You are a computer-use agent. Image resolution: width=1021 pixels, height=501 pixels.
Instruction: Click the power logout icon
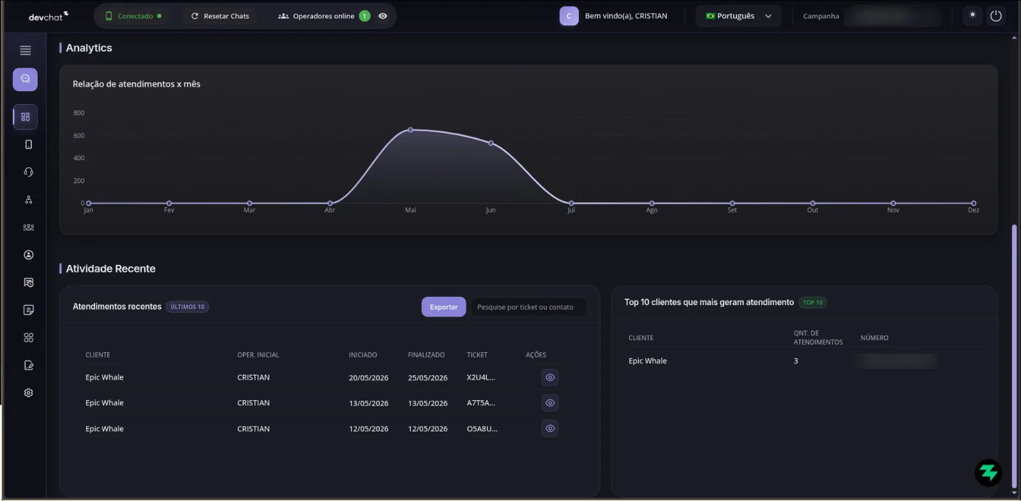995,16
